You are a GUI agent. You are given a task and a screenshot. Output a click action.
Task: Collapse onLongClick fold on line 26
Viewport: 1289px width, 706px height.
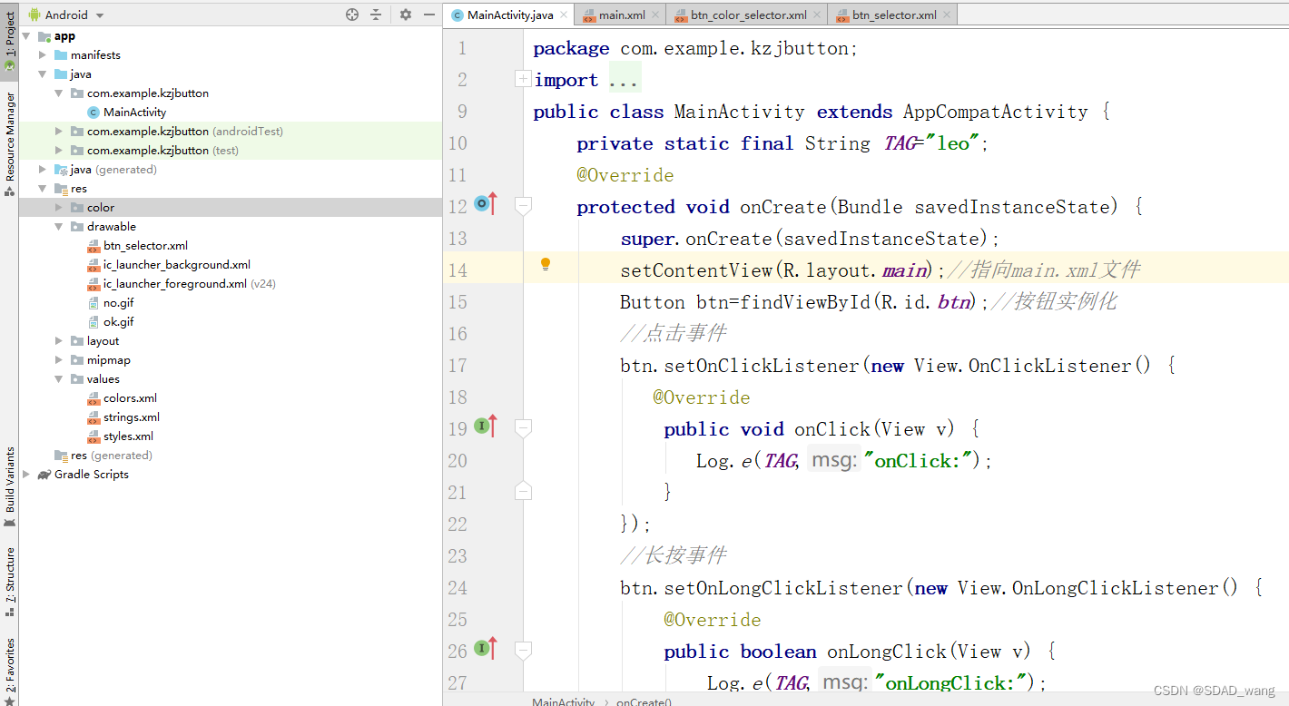point(523,650)
